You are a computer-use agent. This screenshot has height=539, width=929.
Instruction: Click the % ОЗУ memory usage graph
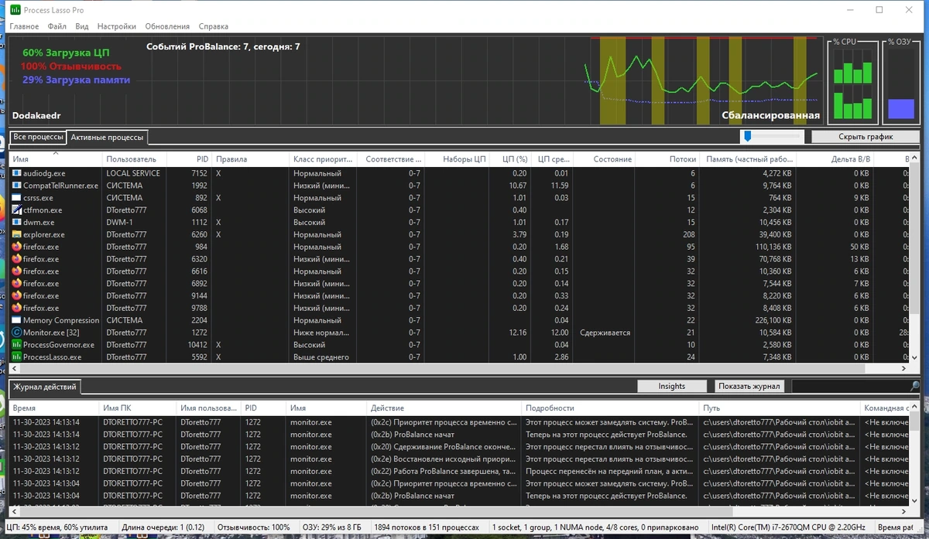(900, 84)
